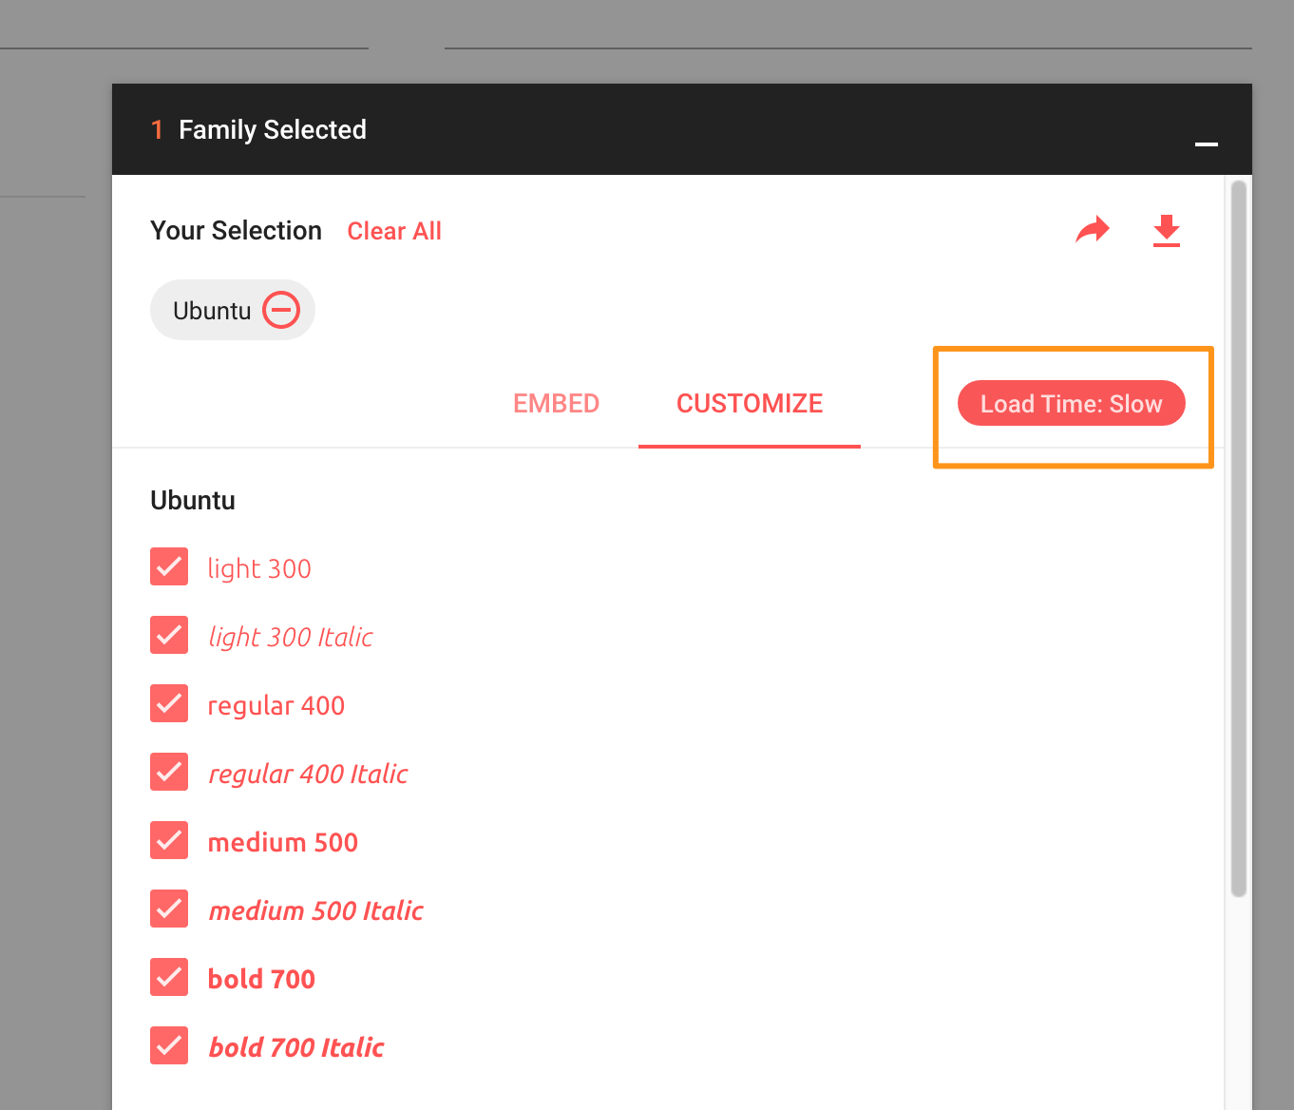
Task: Click the Load Time: Slow badge
Action: coord(1071,404)
